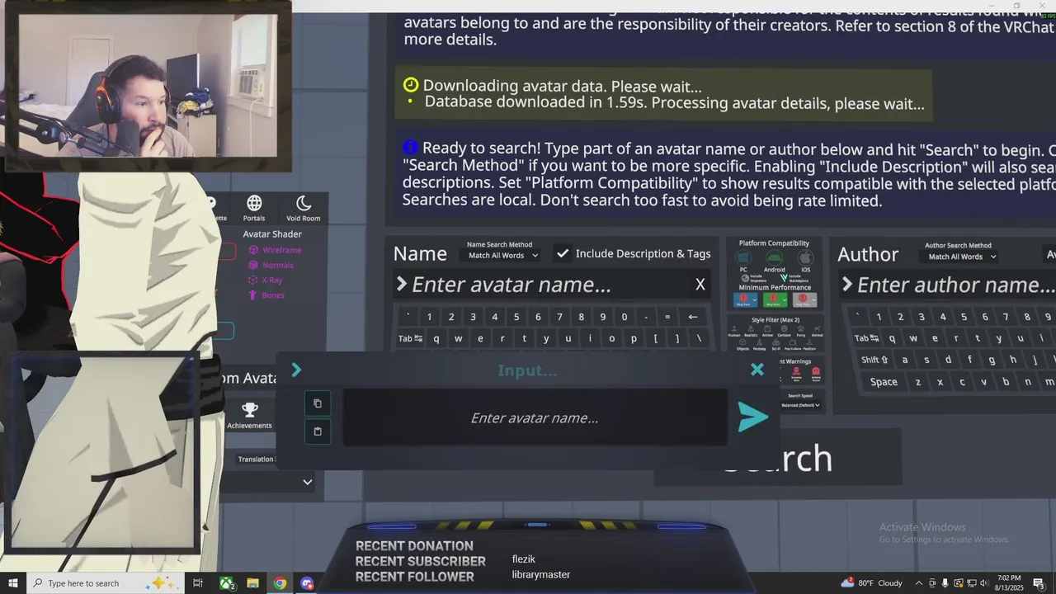Click the paste clipboard icon in Input dialog
1056x594 pixels.
click(318, 431)
